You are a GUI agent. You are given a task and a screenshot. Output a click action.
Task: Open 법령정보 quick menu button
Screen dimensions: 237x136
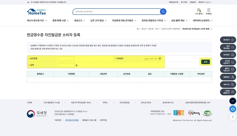tap(228, 77)
